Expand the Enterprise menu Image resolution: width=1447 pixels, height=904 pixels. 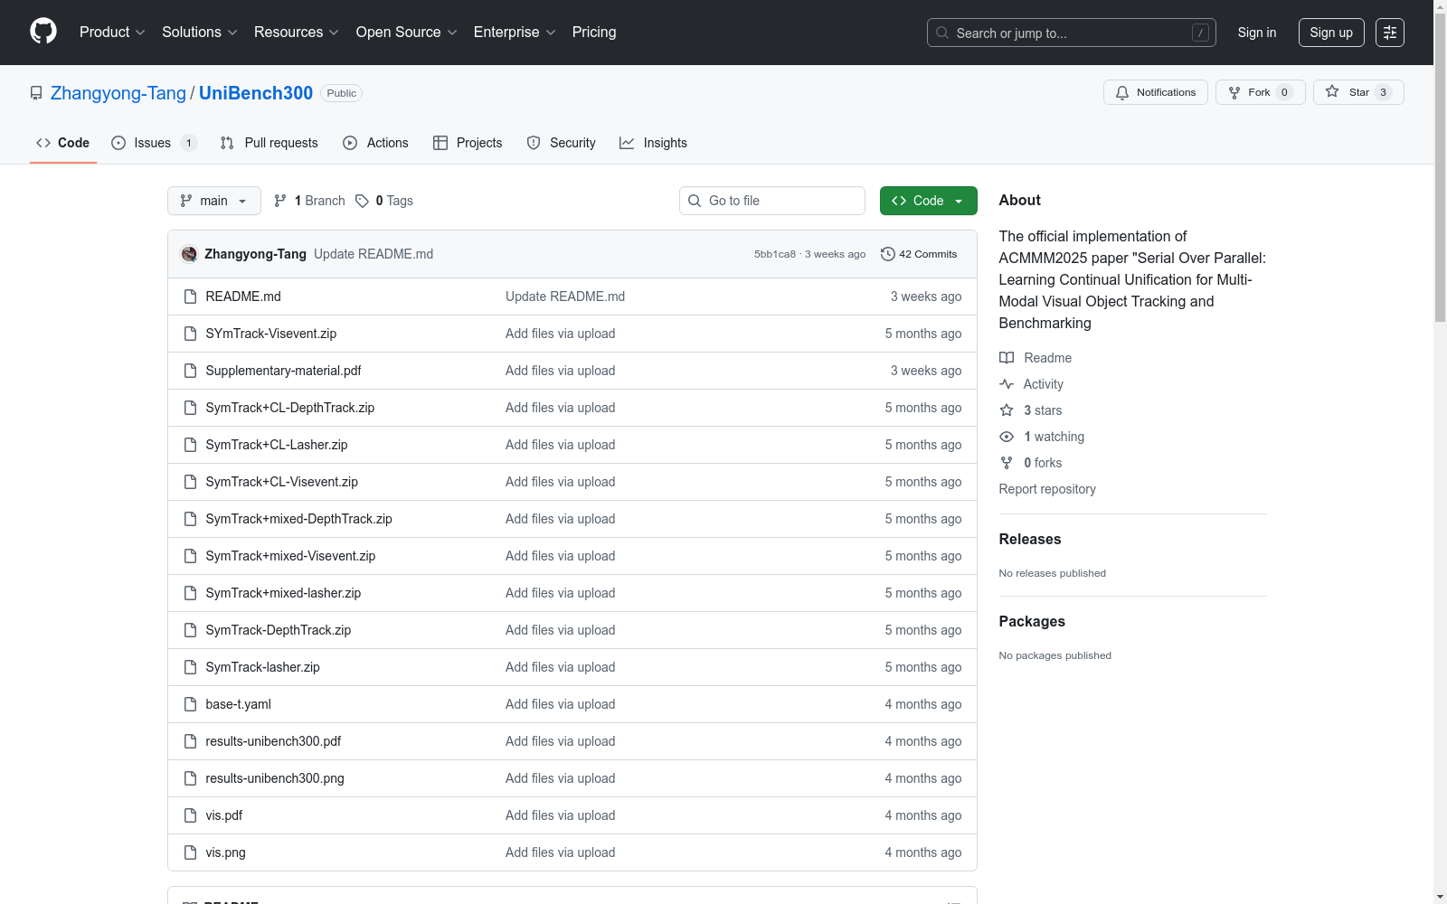[x=515, y=33]
